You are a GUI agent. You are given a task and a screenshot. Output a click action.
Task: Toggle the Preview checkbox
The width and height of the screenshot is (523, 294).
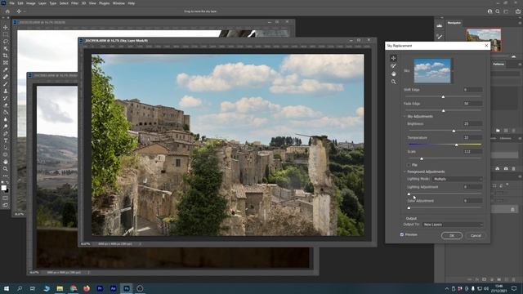tap(402, 234)
